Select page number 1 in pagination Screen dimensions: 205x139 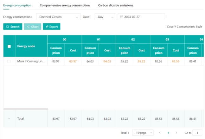pyautogui.click(x=168, y=133)
